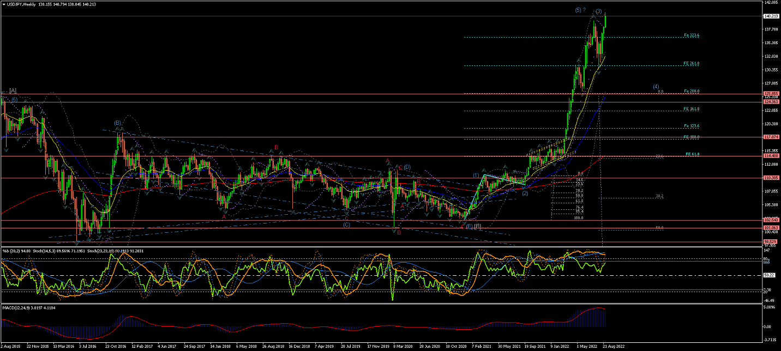Click the 61.8 retracement level label
This screenshot has height=351, width=781.
pyautogui.click(x=579, y=201)
